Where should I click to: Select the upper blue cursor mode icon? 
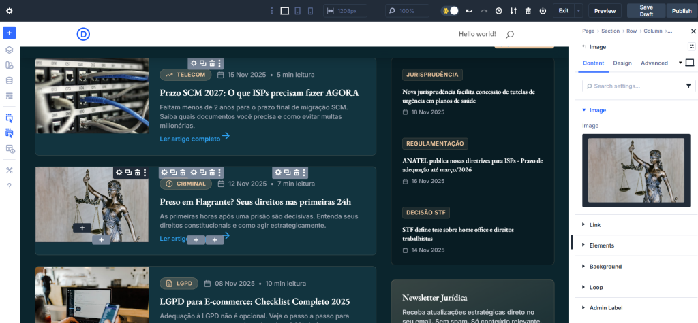pyautogui.click(x=10, y=118)
